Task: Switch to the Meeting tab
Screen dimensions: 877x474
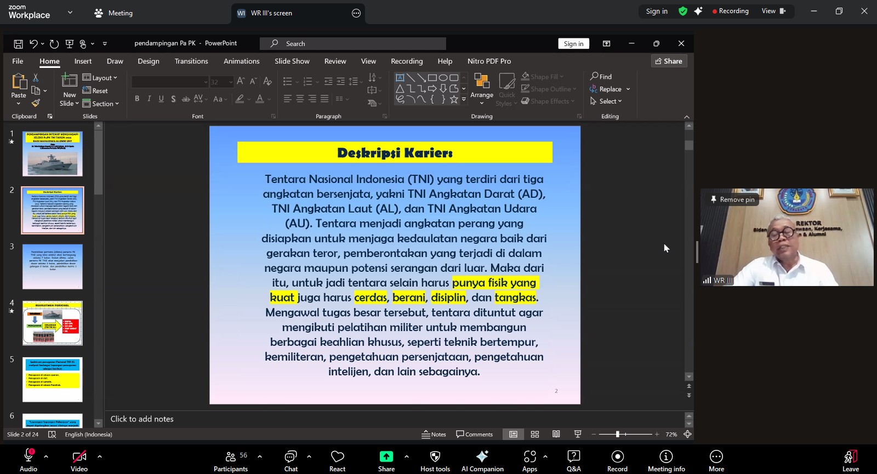Action: tap(114, 13)
